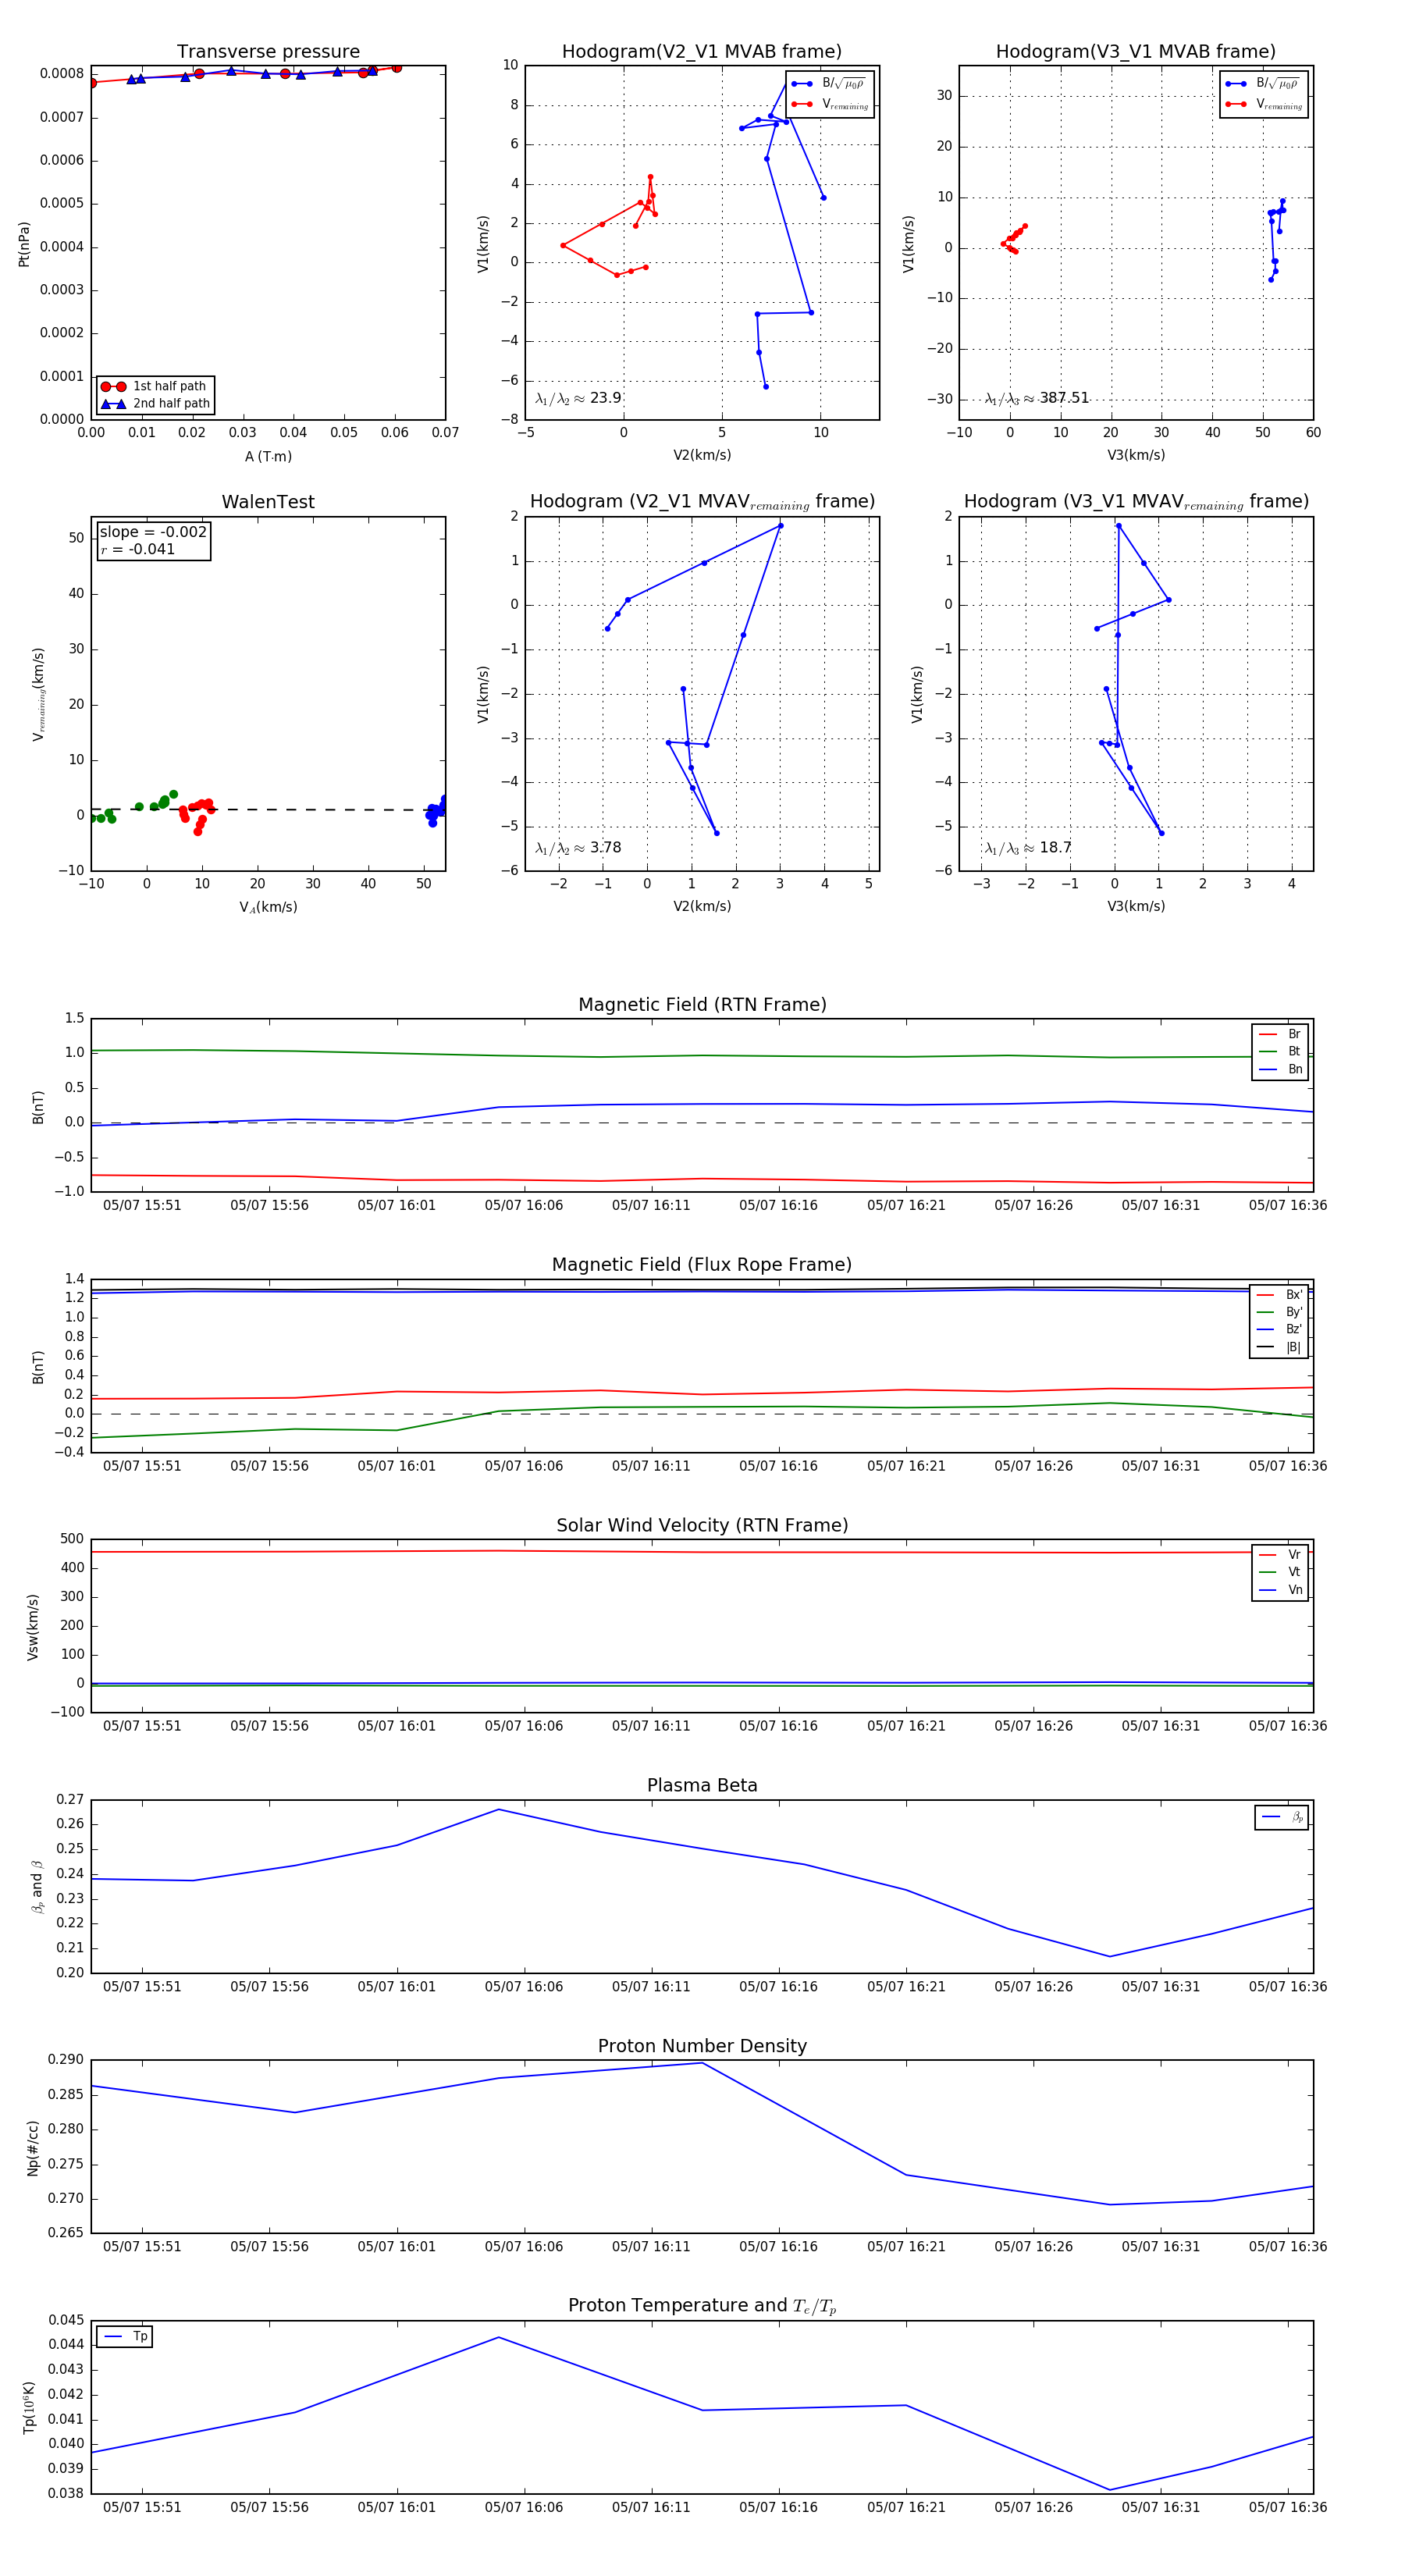Click the 'slope = -0.002' annotation box

(x=153, y=540)
